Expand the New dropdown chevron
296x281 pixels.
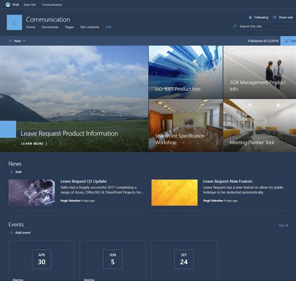pos(24,41)
